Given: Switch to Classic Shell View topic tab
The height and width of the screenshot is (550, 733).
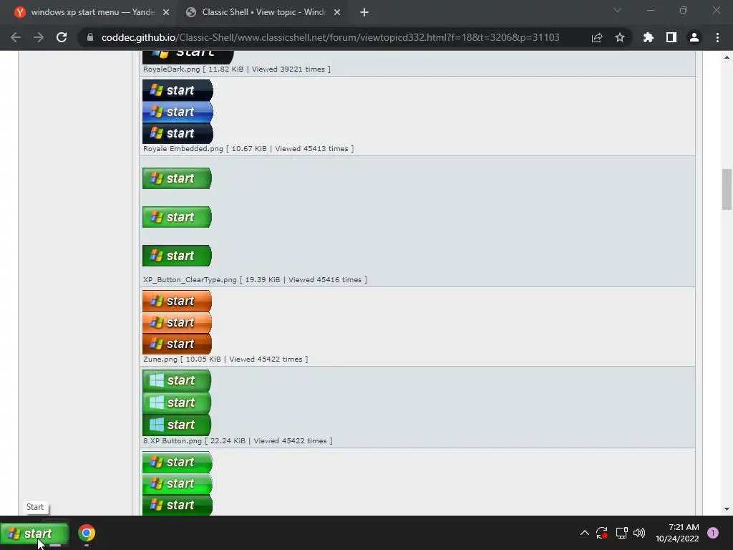Looking at the screenshot, I should [263, 12].
